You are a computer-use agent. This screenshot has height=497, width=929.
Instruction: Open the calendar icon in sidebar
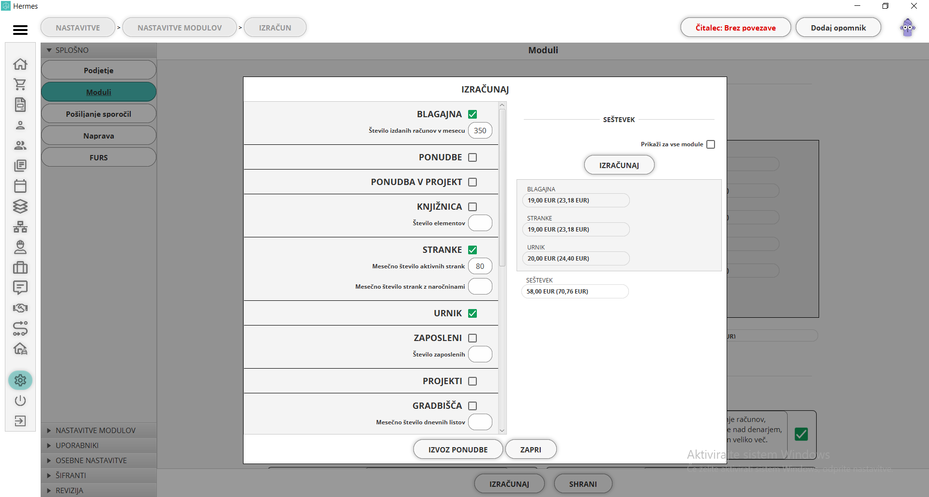click(20, 186)
